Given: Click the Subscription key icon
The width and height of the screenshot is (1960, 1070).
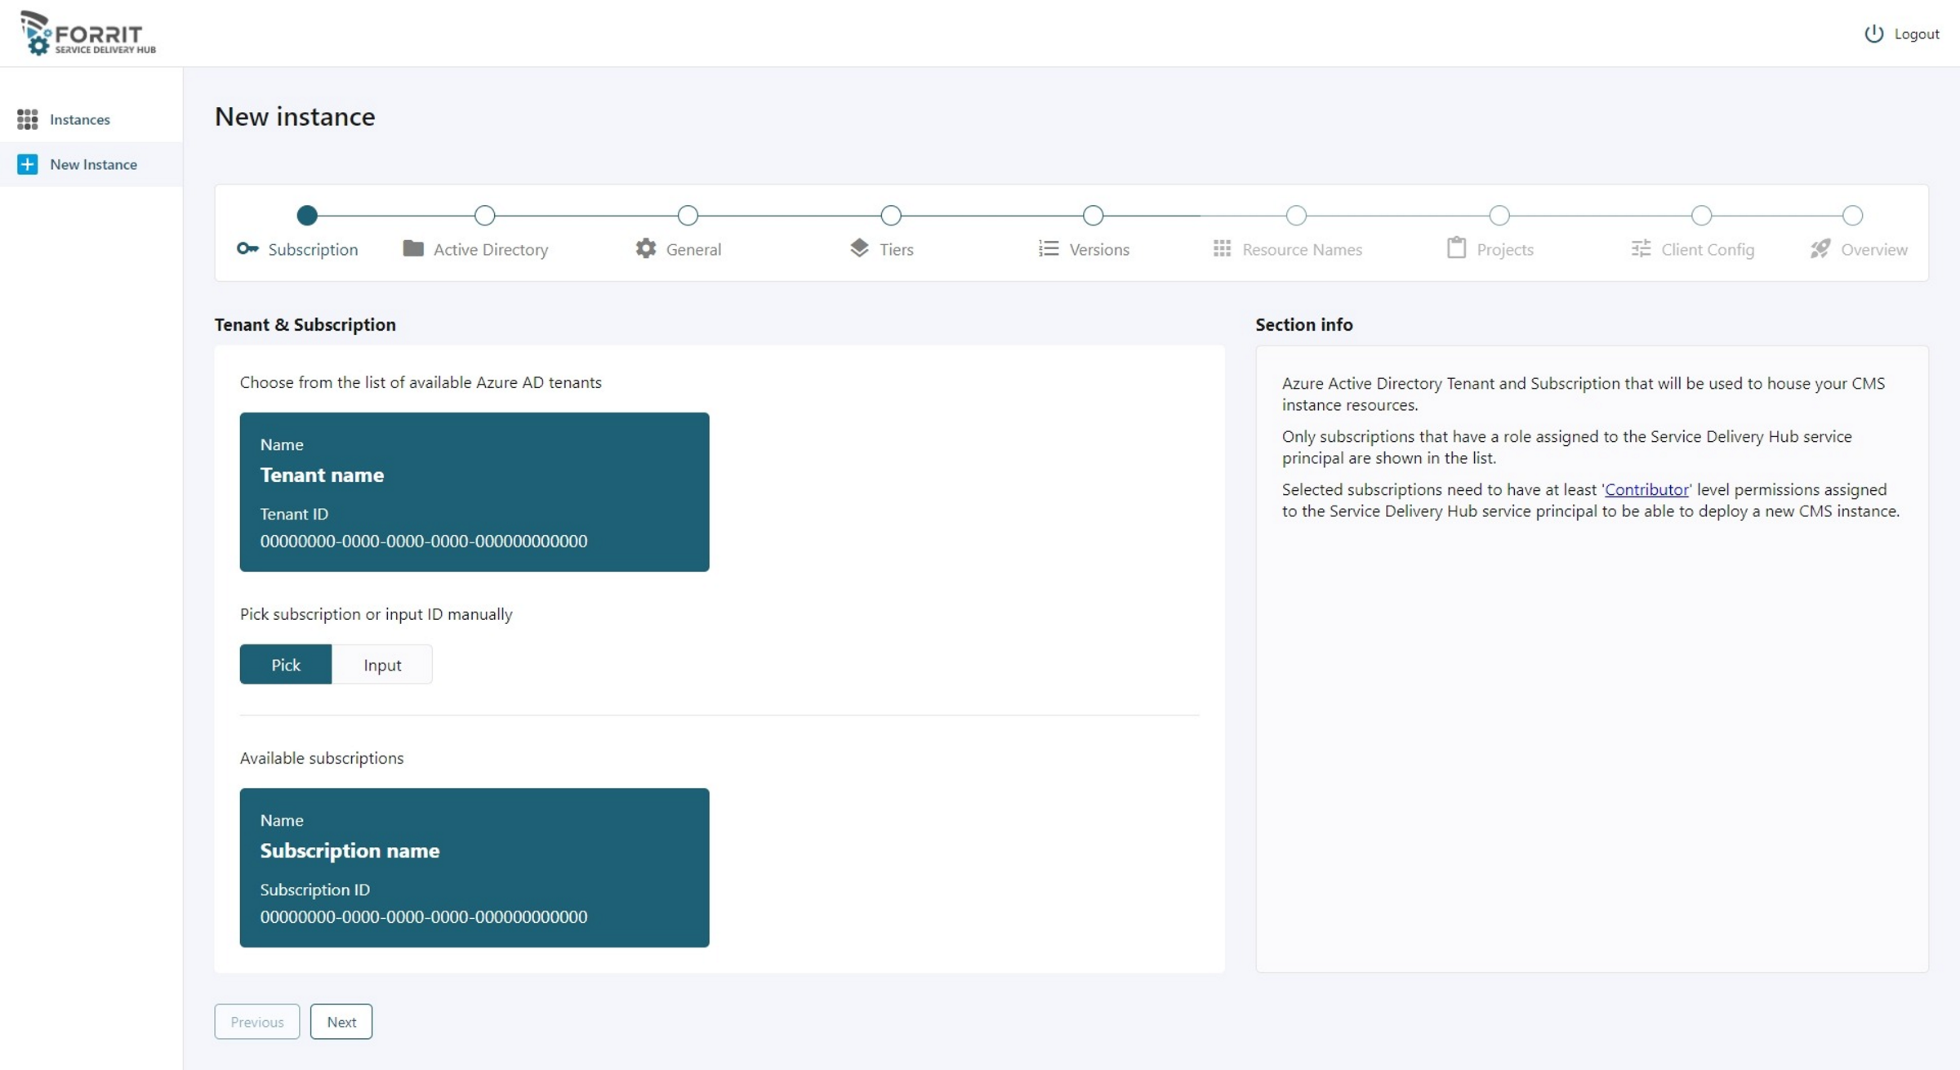Looking at the screenshot, I should (x=247, y=248).
